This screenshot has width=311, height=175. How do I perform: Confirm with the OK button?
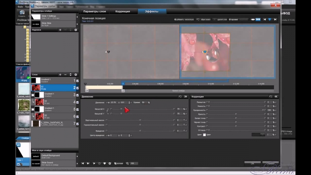tap(252, 163)
